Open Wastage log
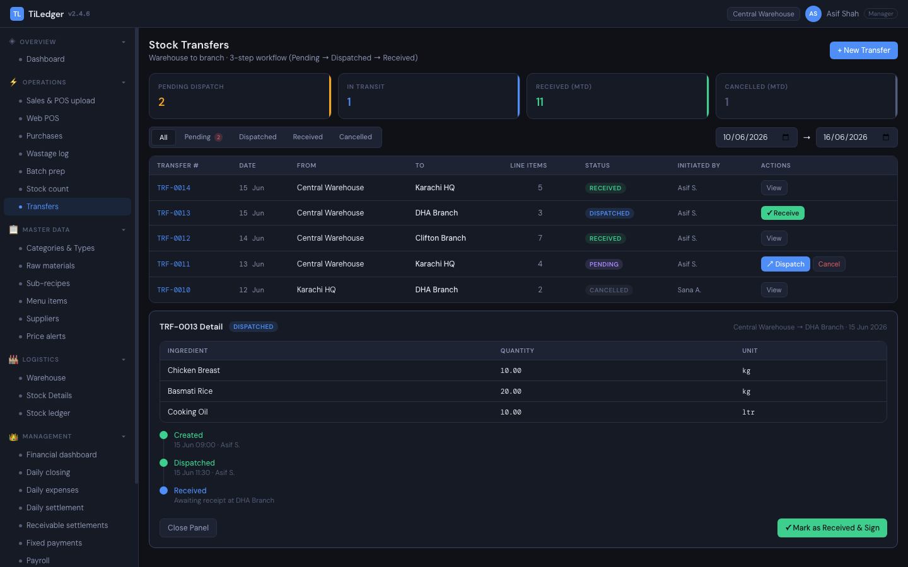908x567 pixels. [67, 154]
